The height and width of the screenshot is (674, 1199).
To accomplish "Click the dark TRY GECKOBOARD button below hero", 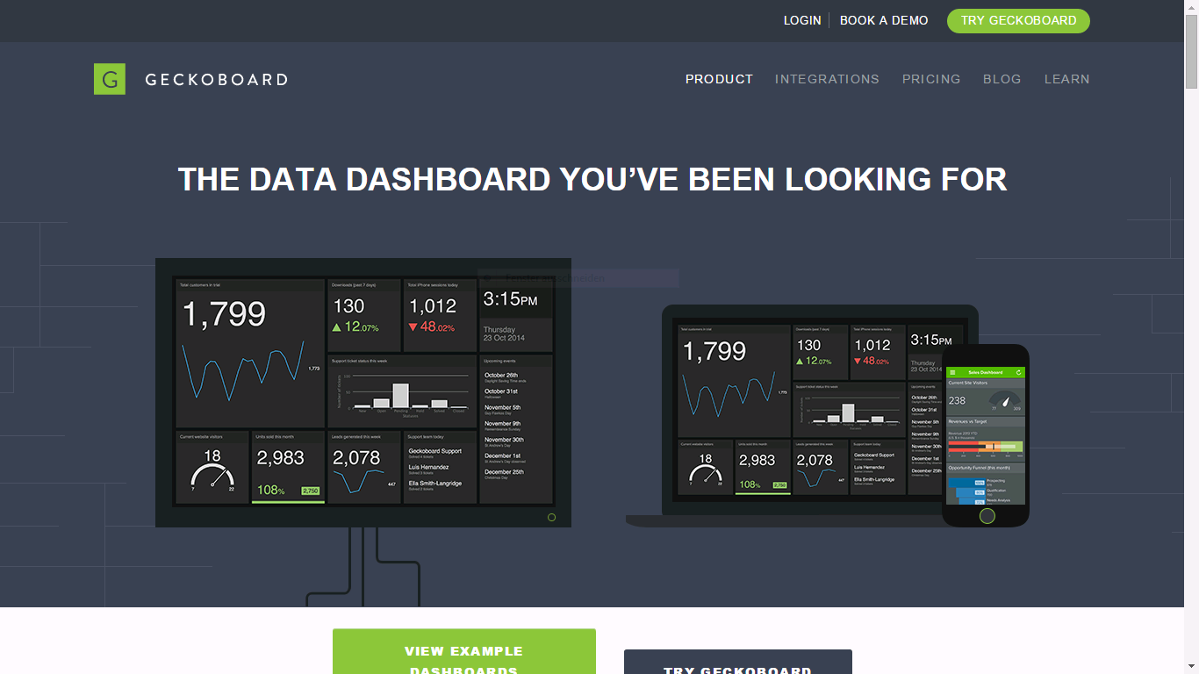I will click(737, 663).
